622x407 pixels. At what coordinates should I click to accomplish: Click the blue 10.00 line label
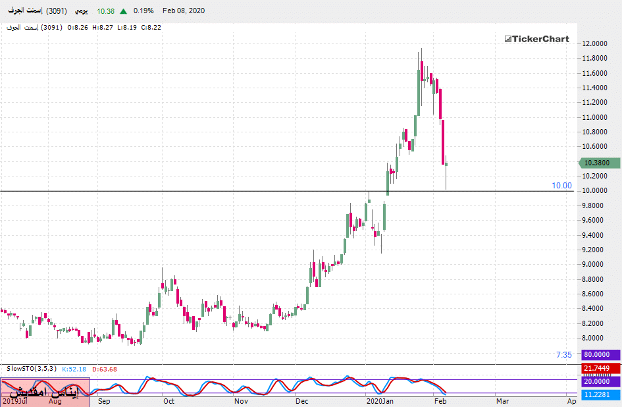point(561,186)
